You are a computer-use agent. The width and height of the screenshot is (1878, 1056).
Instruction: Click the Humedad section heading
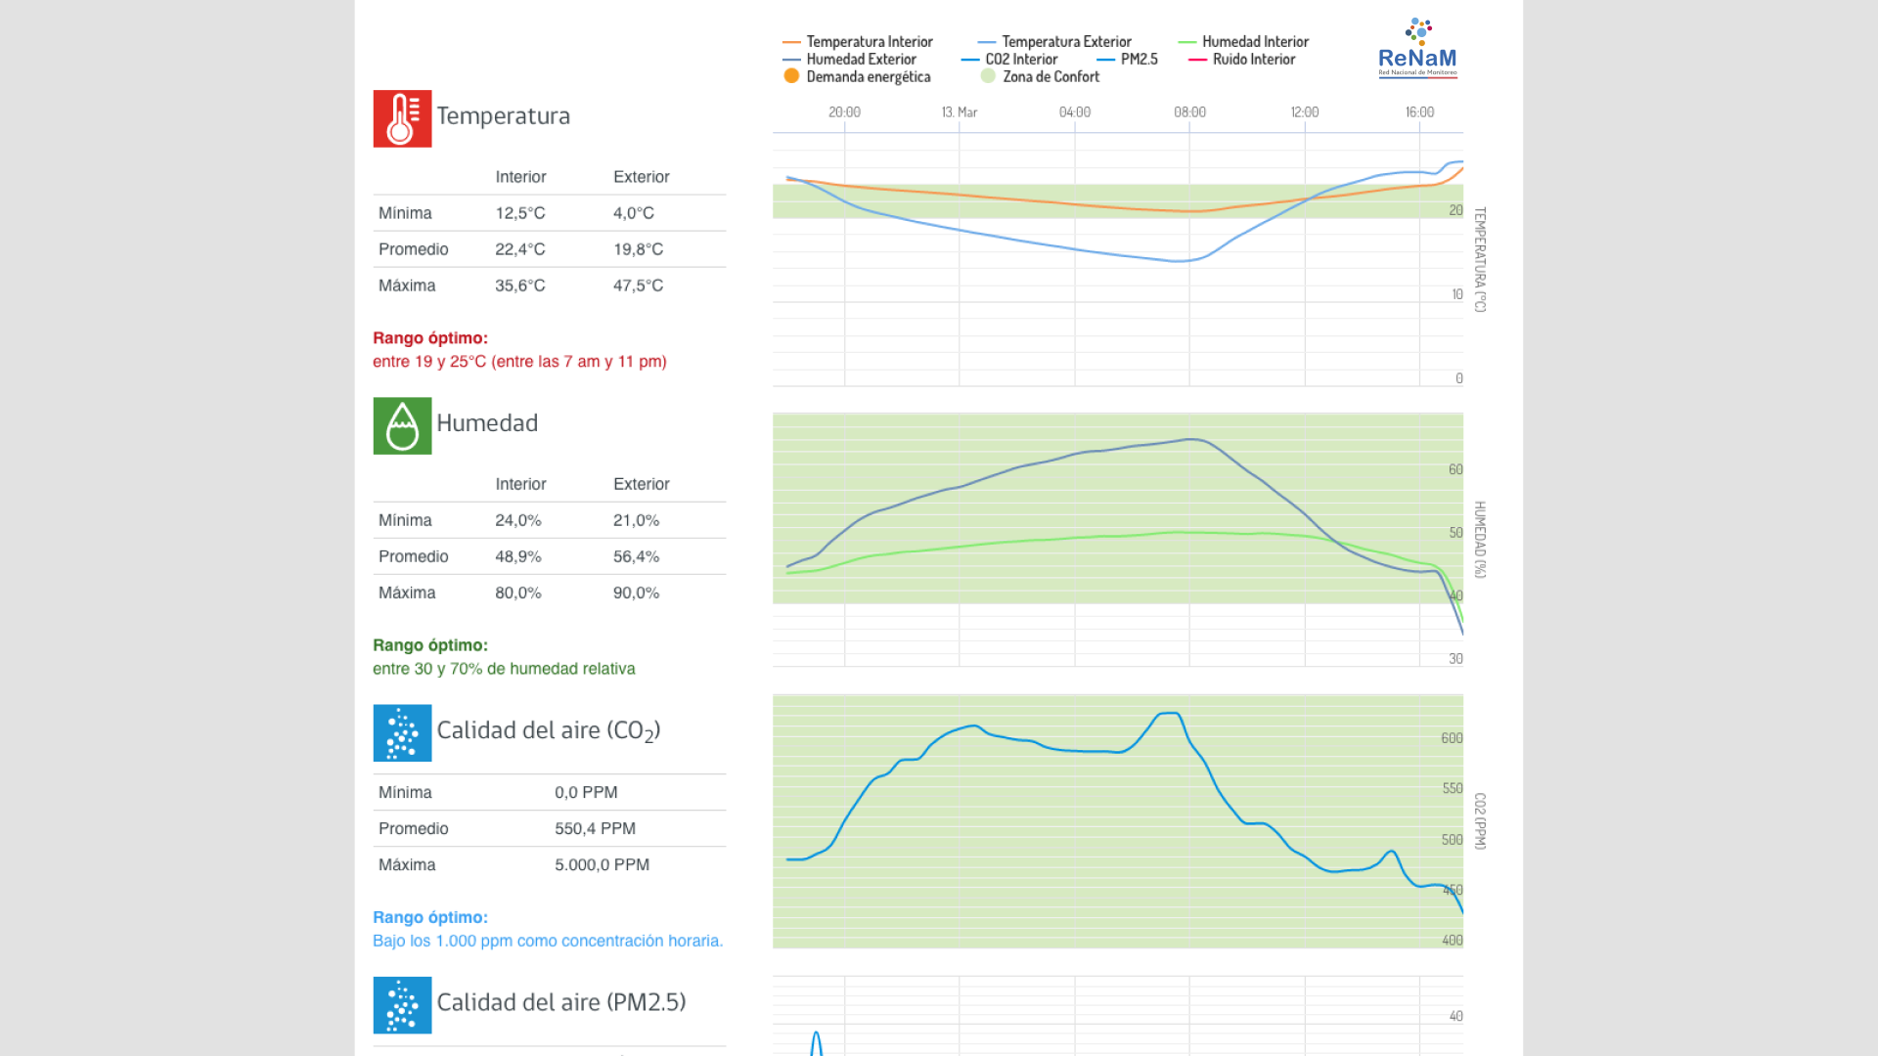[x=487, y=423]
